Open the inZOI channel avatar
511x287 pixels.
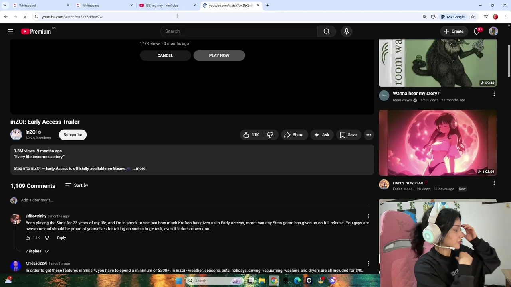(16, 135)
